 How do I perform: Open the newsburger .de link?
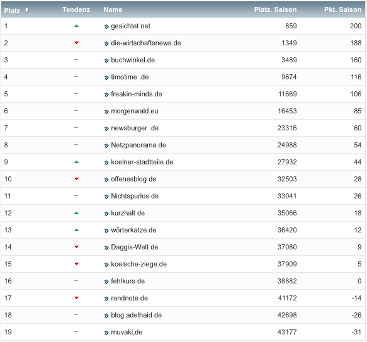coord(135,128)
